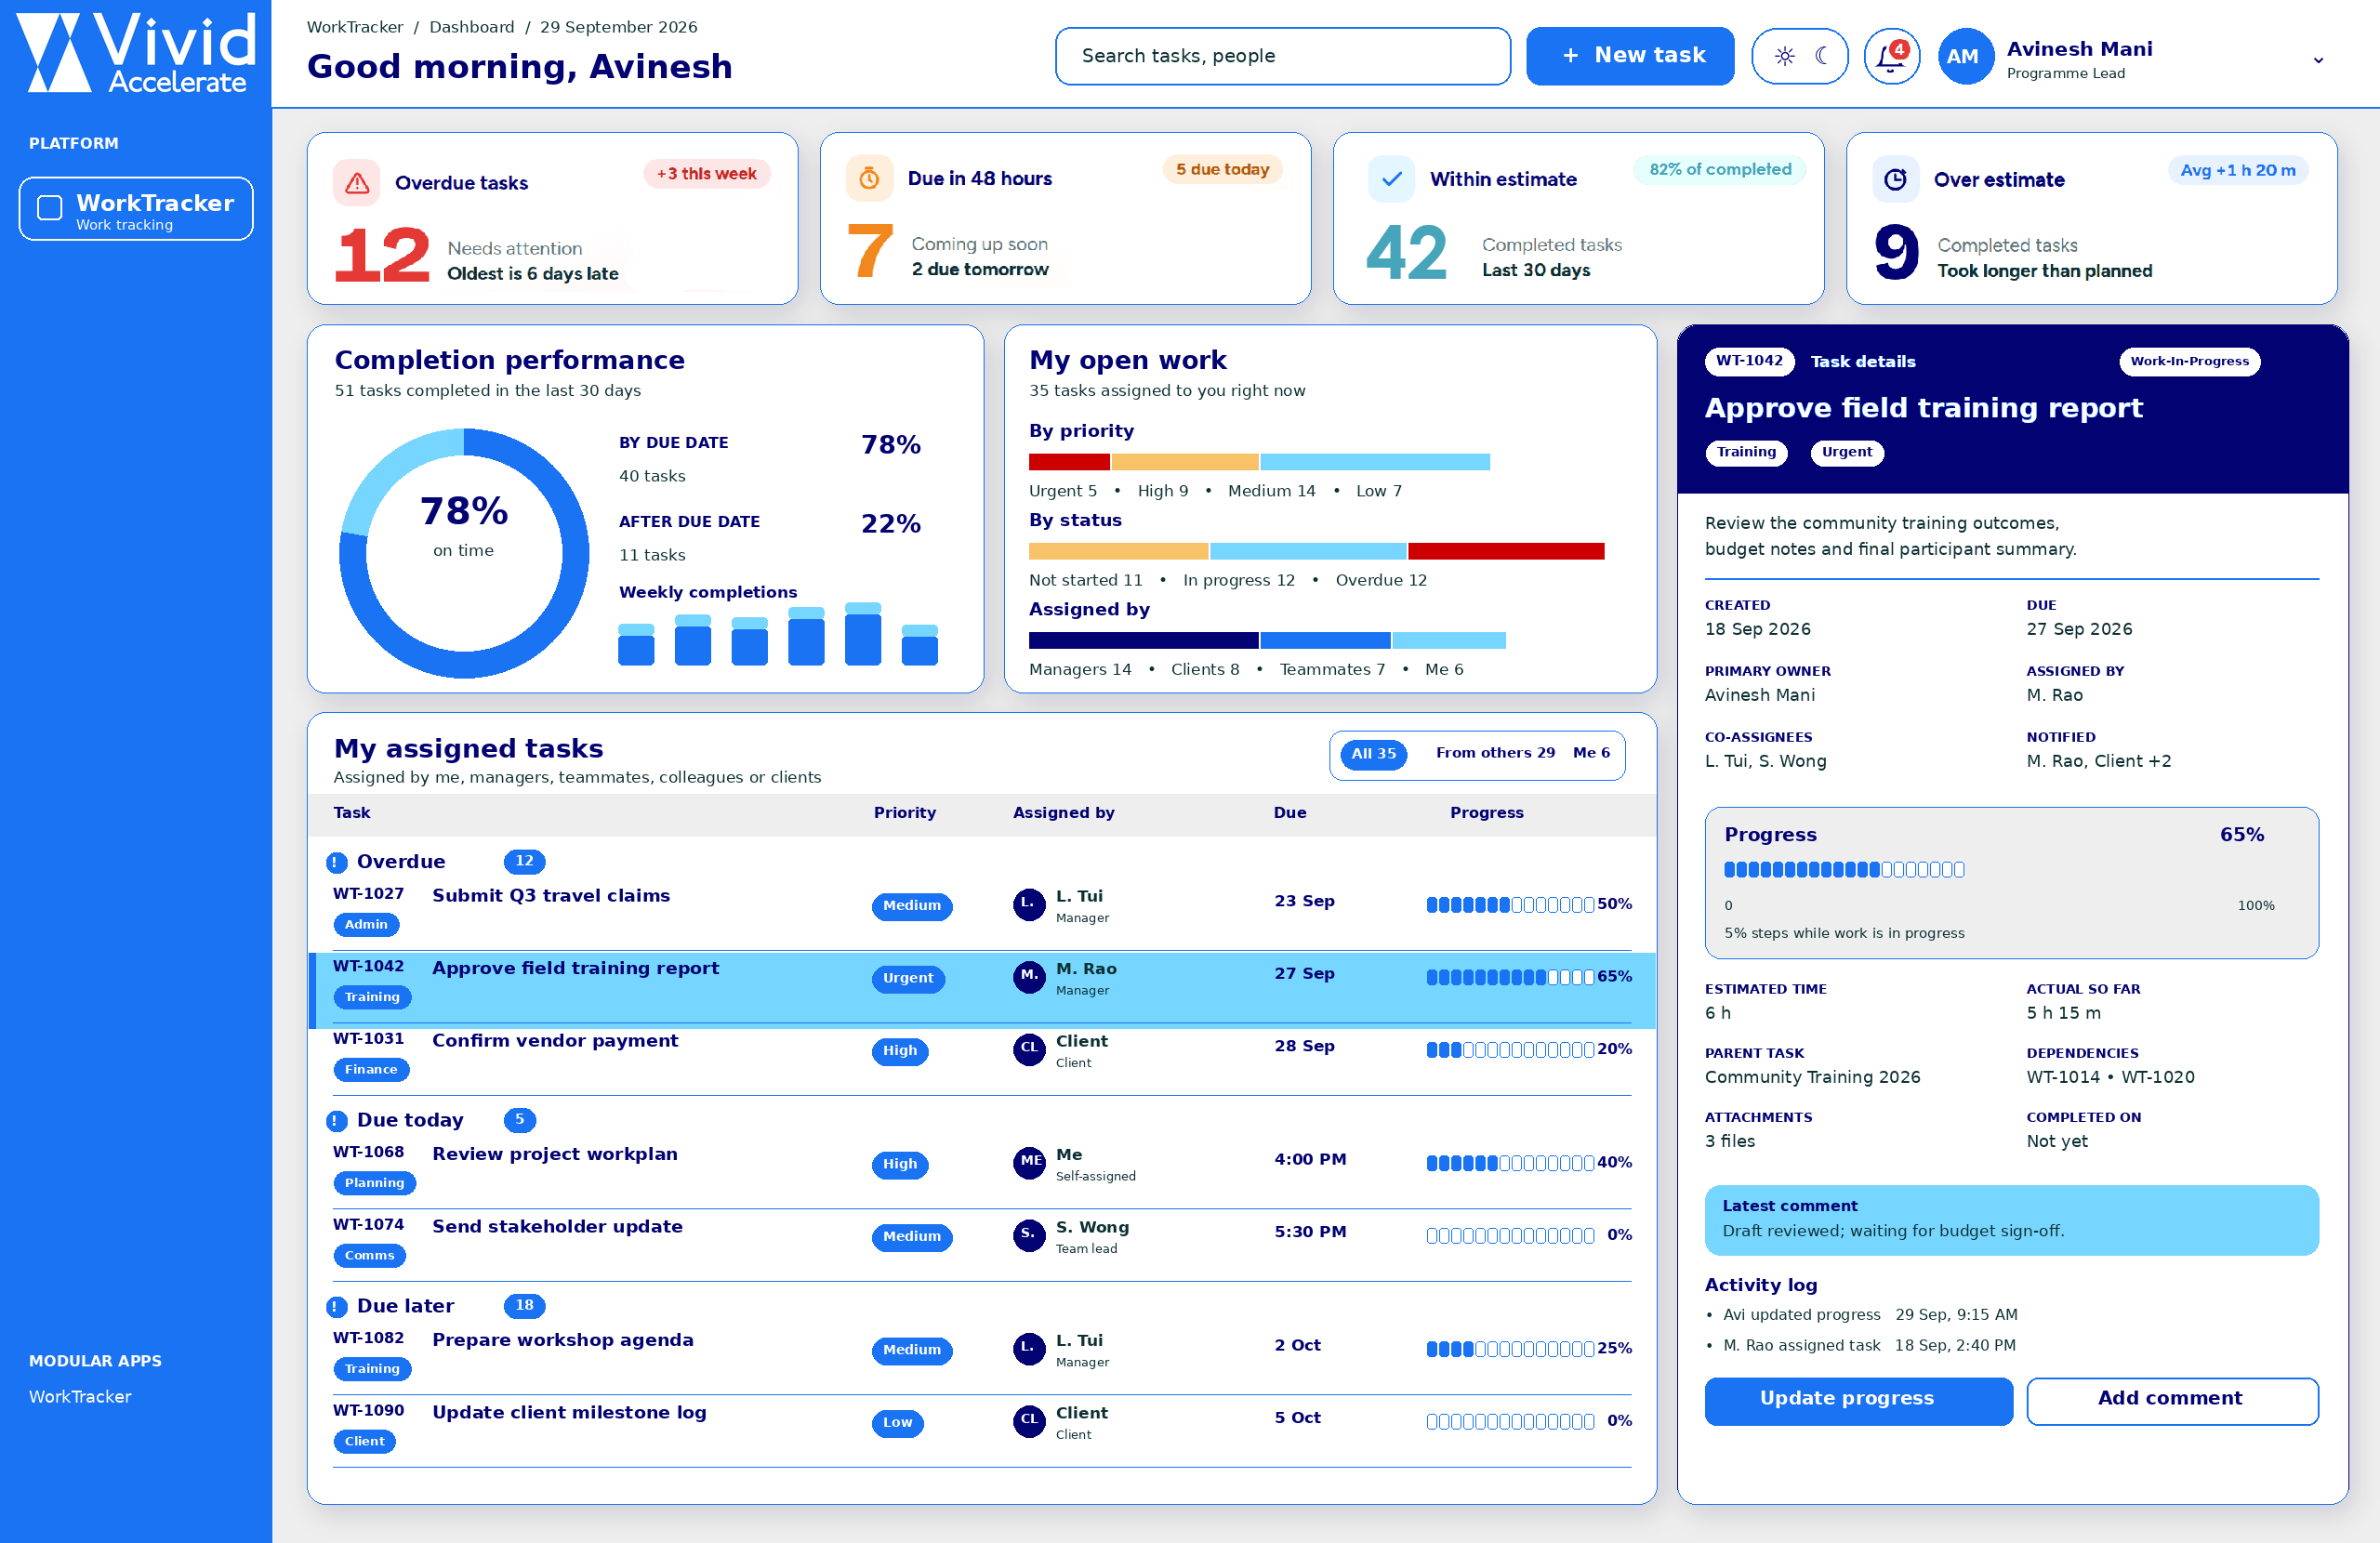
Task: Click the Priority column header
Action: [905, 813]
